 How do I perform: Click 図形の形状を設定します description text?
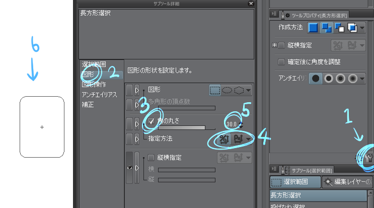click(160, 71)
